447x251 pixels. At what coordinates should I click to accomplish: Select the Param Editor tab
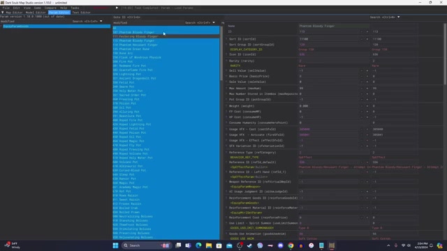point(59,13)
